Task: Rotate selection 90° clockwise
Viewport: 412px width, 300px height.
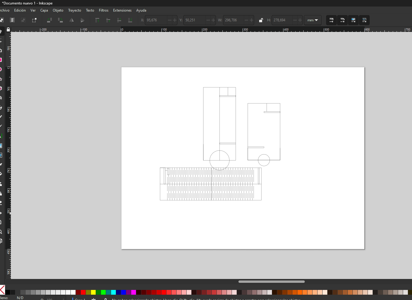Action: tap(60, 20)
